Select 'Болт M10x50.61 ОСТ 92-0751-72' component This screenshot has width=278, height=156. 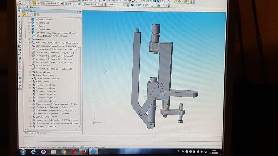(x=51, y=36)
